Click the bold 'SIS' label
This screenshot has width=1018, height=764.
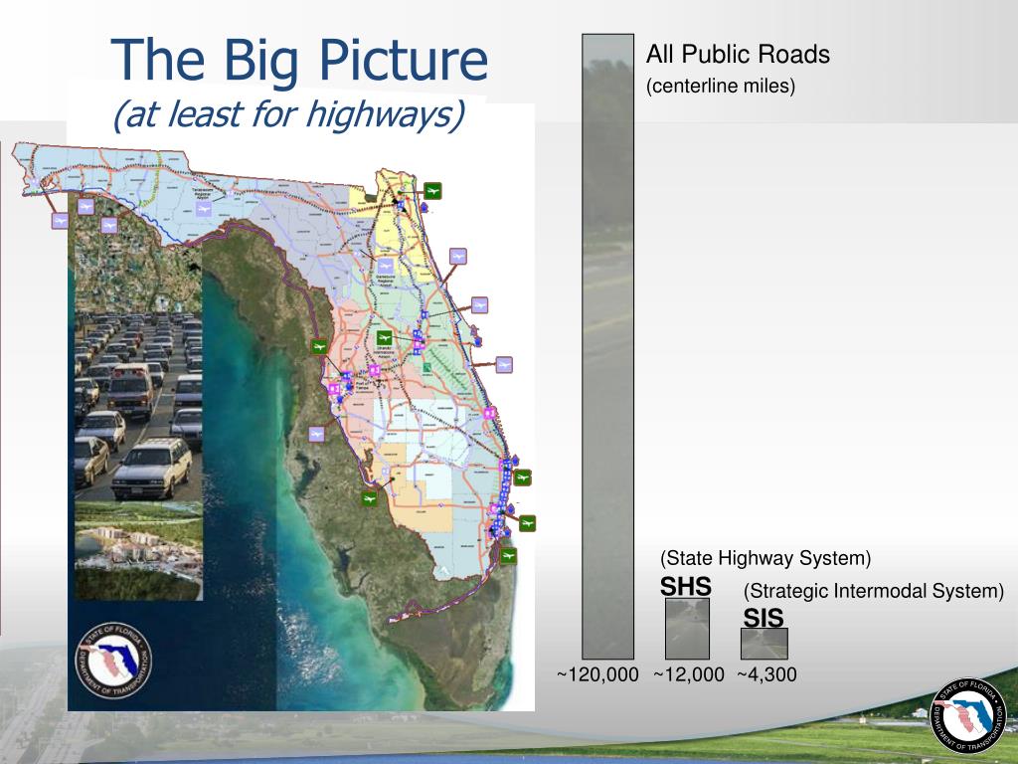[x=763, y=618]
